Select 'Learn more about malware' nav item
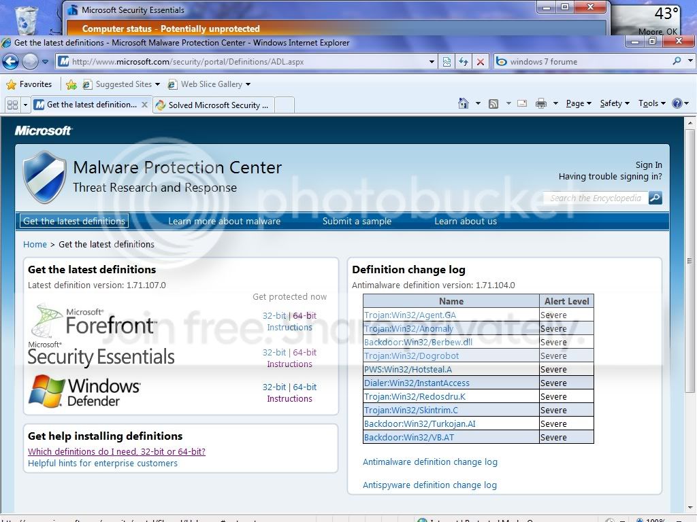This screenshot has height=522, width=697. [x=224, y=221]
